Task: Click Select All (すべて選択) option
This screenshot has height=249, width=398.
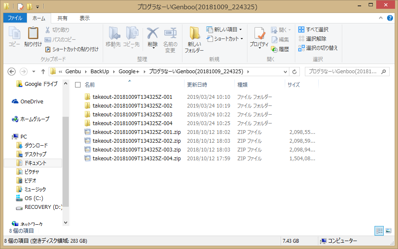Action: [313, 30]
